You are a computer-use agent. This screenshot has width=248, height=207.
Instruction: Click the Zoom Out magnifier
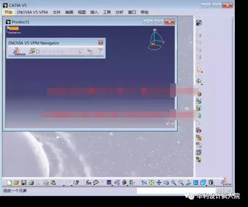click(x=181, y=183)
